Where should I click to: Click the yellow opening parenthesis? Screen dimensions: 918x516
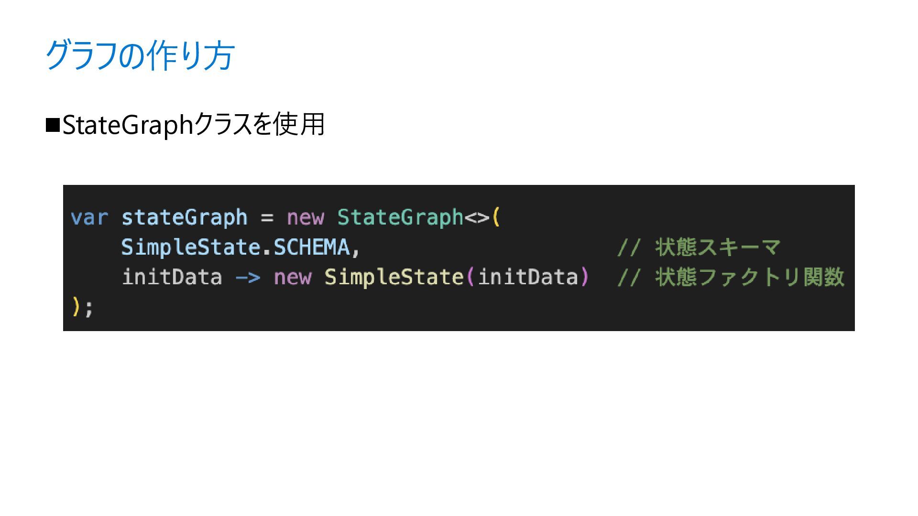(496, 217)
